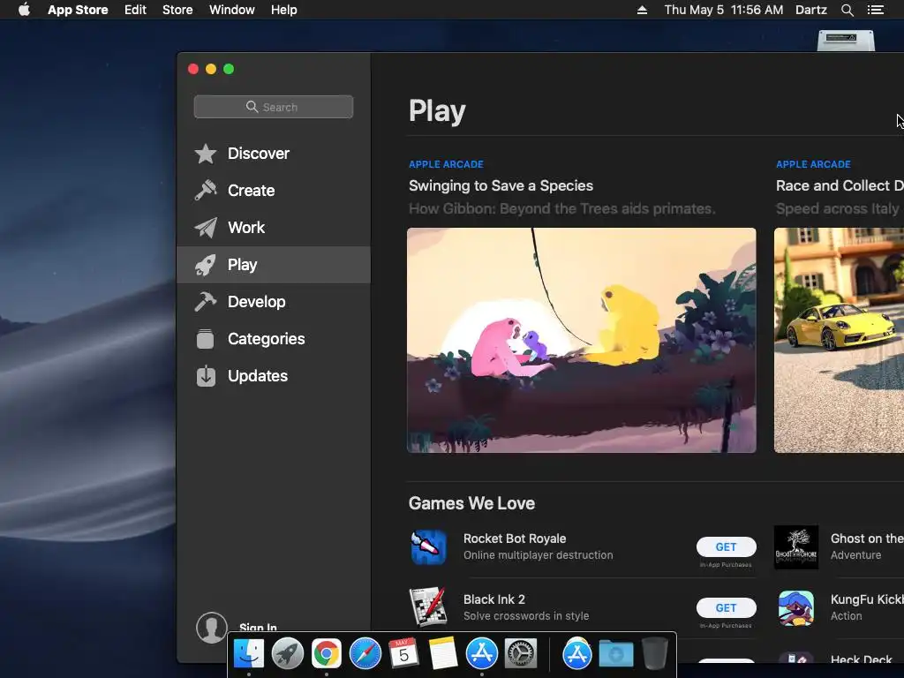This screenshot has height=678, width=904.
Task: Click the Games We Love heading
Action: click(x=471, y=503)
